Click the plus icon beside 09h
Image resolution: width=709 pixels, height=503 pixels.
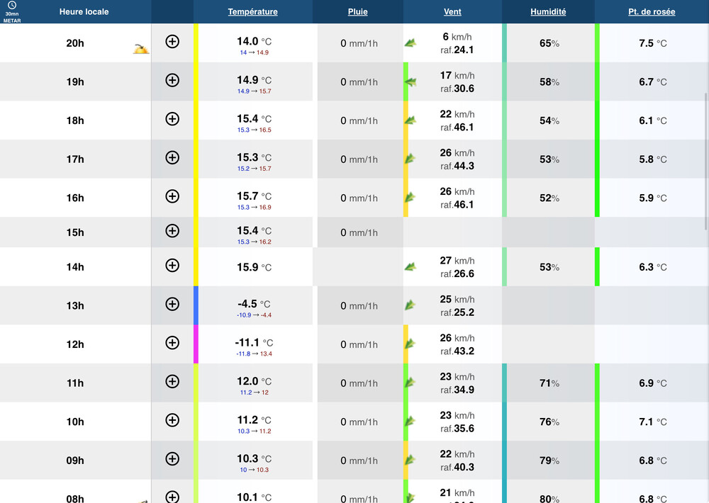(172, 458)
